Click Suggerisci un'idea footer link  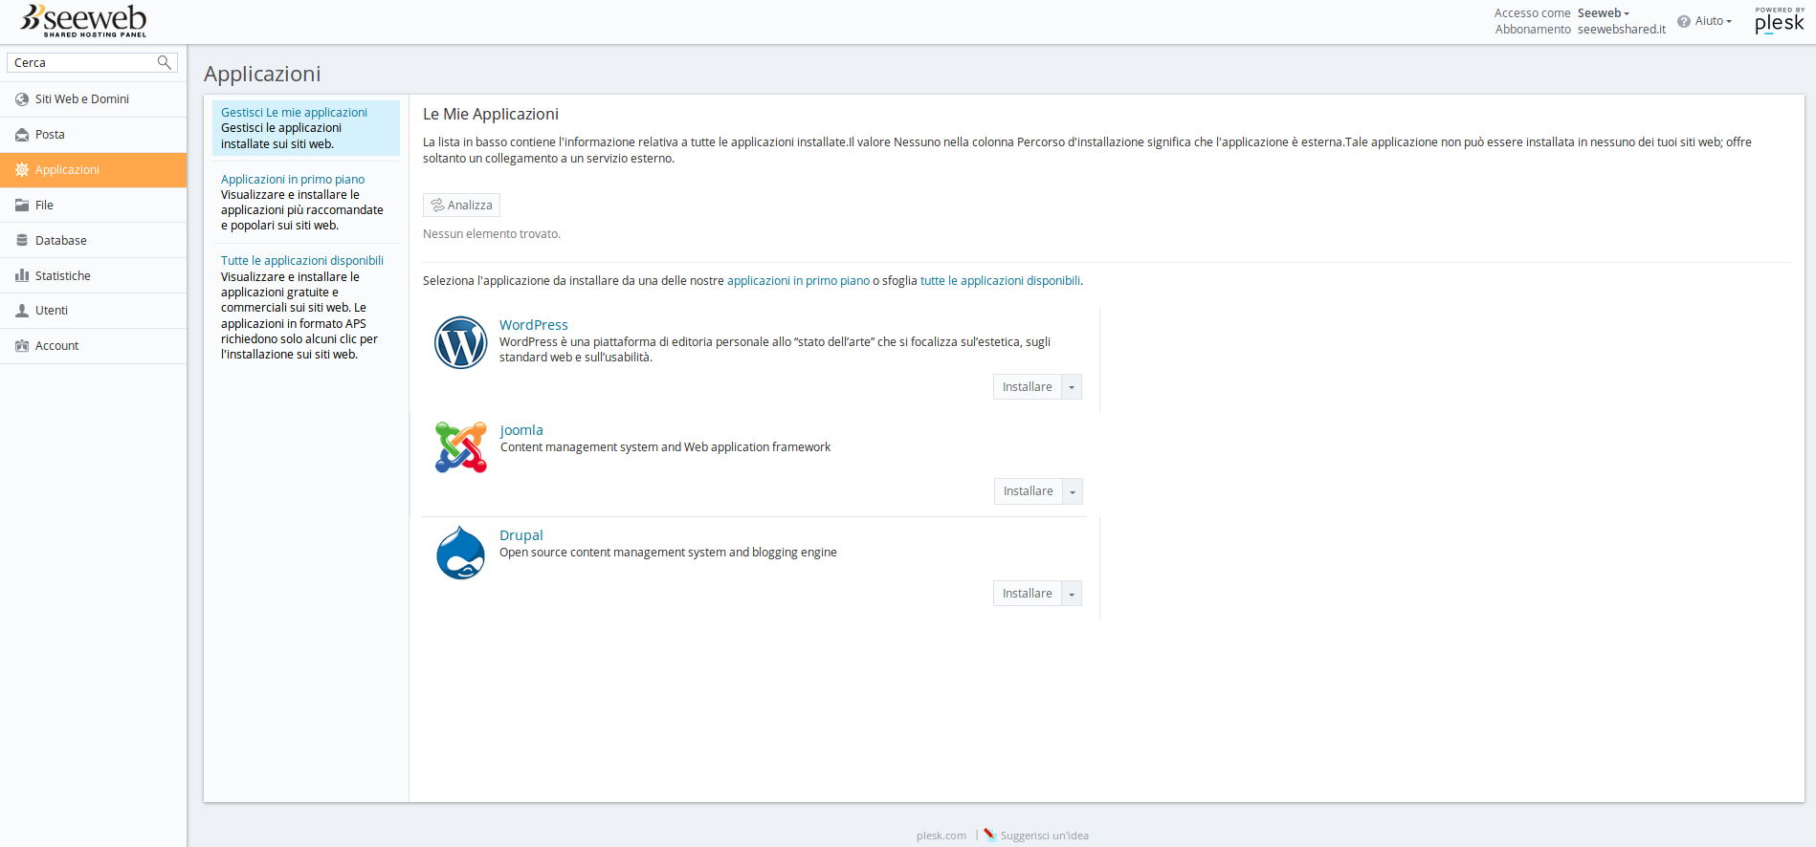tap(1045, 836)
